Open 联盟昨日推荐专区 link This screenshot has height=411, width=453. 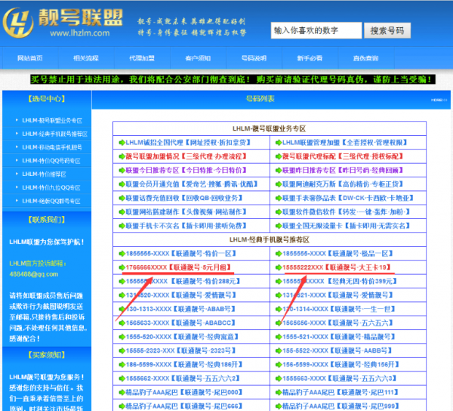(343, 170)
